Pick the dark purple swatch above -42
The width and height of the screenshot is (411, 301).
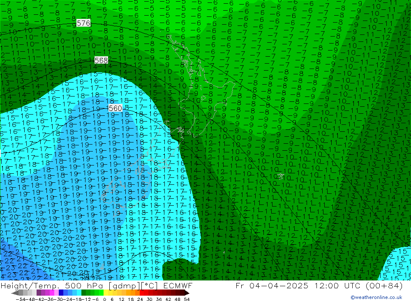coord(39,293)
